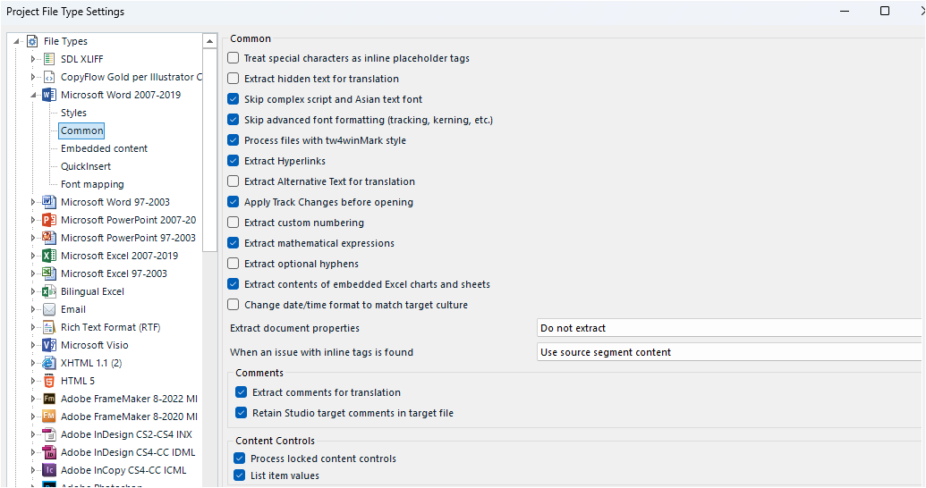Select Microsoft Visio in the tree
The height and width of the screenshot is (488, 926).
click(x=95, y=345)
